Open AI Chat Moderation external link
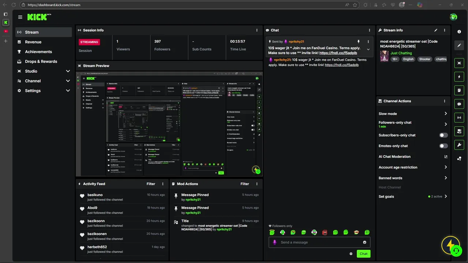The width and height of the screenshot is (468, 263). click(x=446, y=157)
